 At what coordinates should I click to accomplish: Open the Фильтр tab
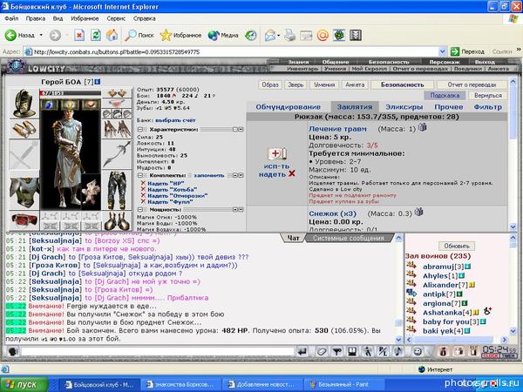(487, 107)
